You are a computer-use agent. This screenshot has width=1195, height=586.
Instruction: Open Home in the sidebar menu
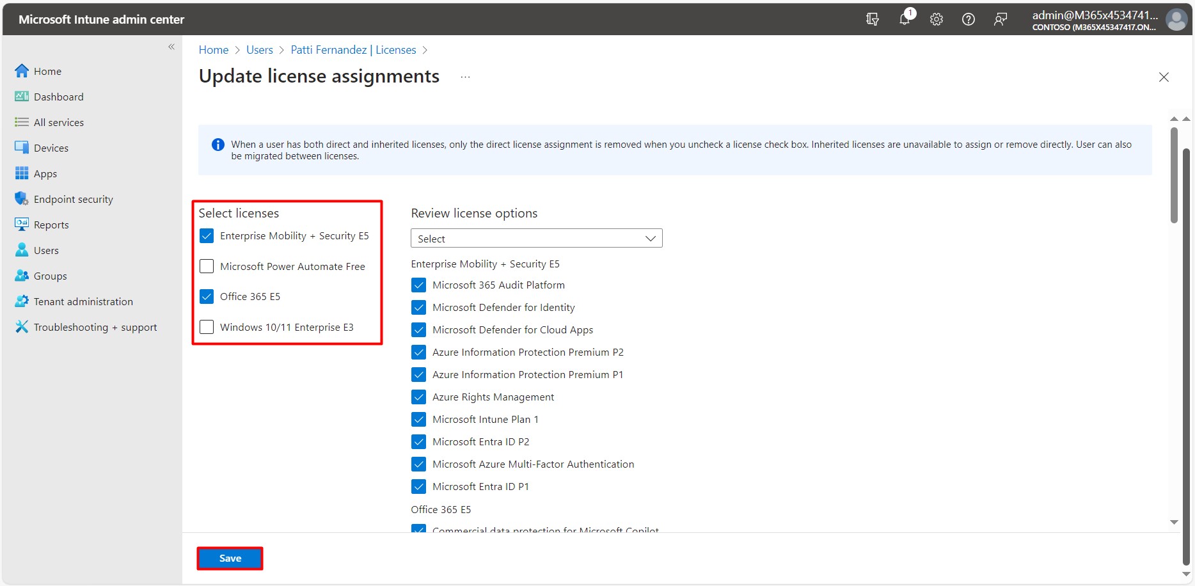click(x=48, y=71)
